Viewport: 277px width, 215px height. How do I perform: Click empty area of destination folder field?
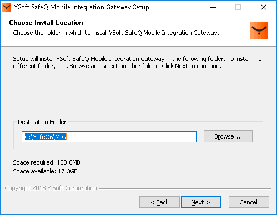click(132, 137)
